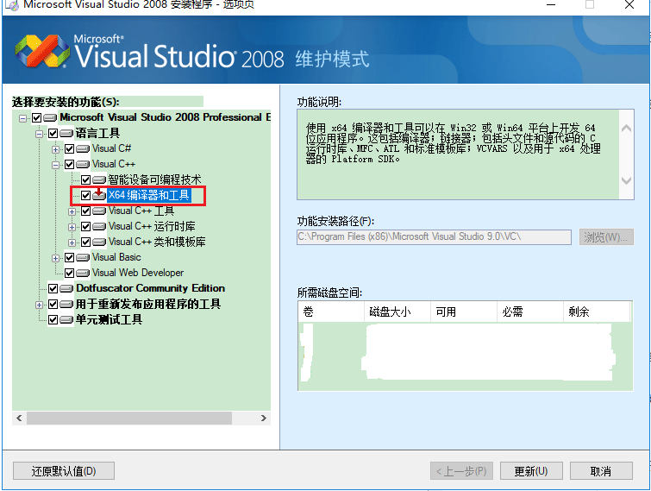Image resolution: width=651 pixels, height=491 pixels.
Task: Expand the Visual Basic tree node
Action: [x=55, y=258]
